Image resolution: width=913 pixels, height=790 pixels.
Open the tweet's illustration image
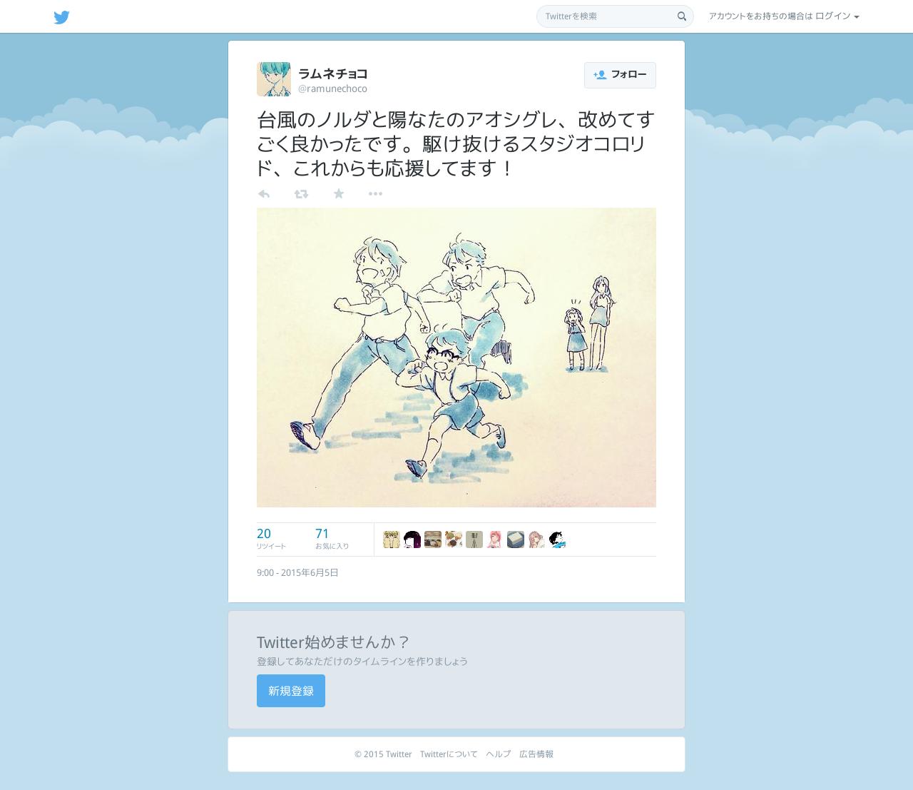(x=456, y=358)
